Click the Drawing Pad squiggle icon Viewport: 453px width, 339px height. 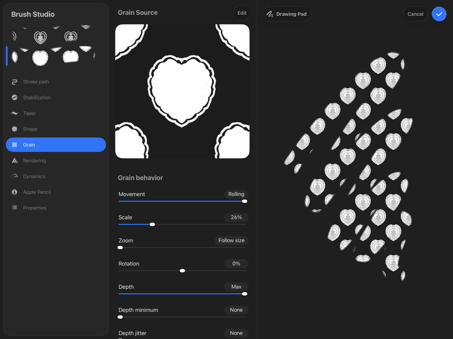(x=270, y=14)
